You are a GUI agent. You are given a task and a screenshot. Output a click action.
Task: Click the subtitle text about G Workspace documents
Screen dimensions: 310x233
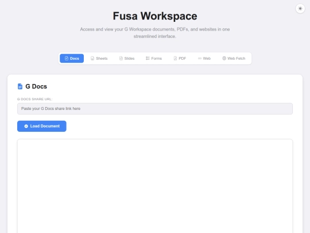(155, 33)
